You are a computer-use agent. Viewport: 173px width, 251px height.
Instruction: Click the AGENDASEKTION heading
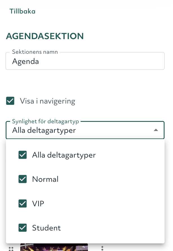pos(45,36)
